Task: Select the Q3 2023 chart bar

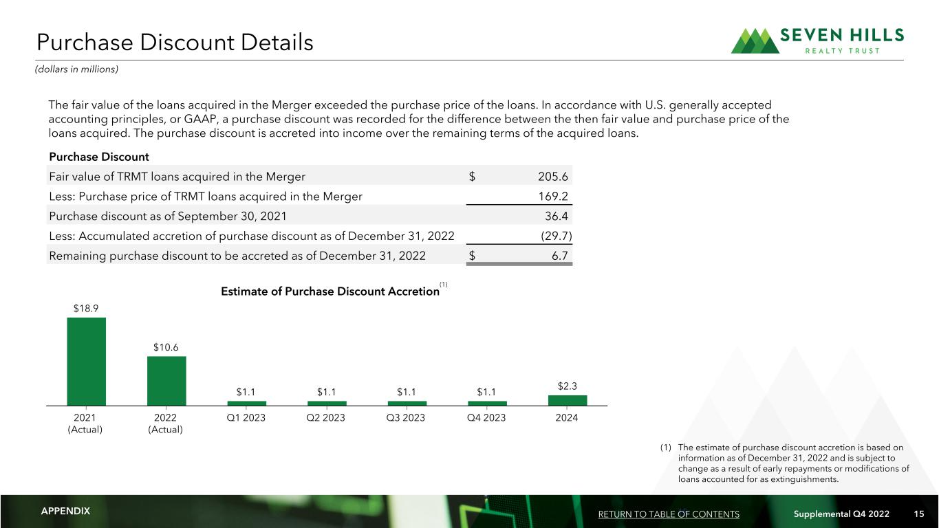Action: click(x=407, y=403)
